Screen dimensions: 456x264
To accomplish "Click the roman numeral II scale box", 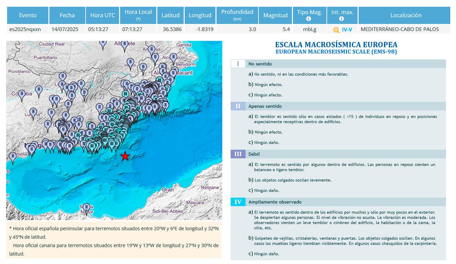I will pyautogui.click(x=238, y=106).
